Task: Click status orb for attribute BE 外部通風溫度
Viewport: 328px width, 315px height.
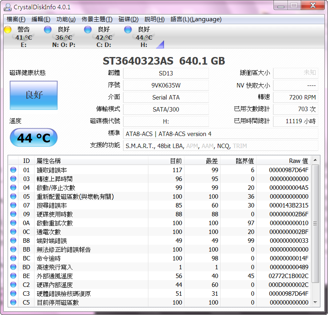Action: [13, 276]
